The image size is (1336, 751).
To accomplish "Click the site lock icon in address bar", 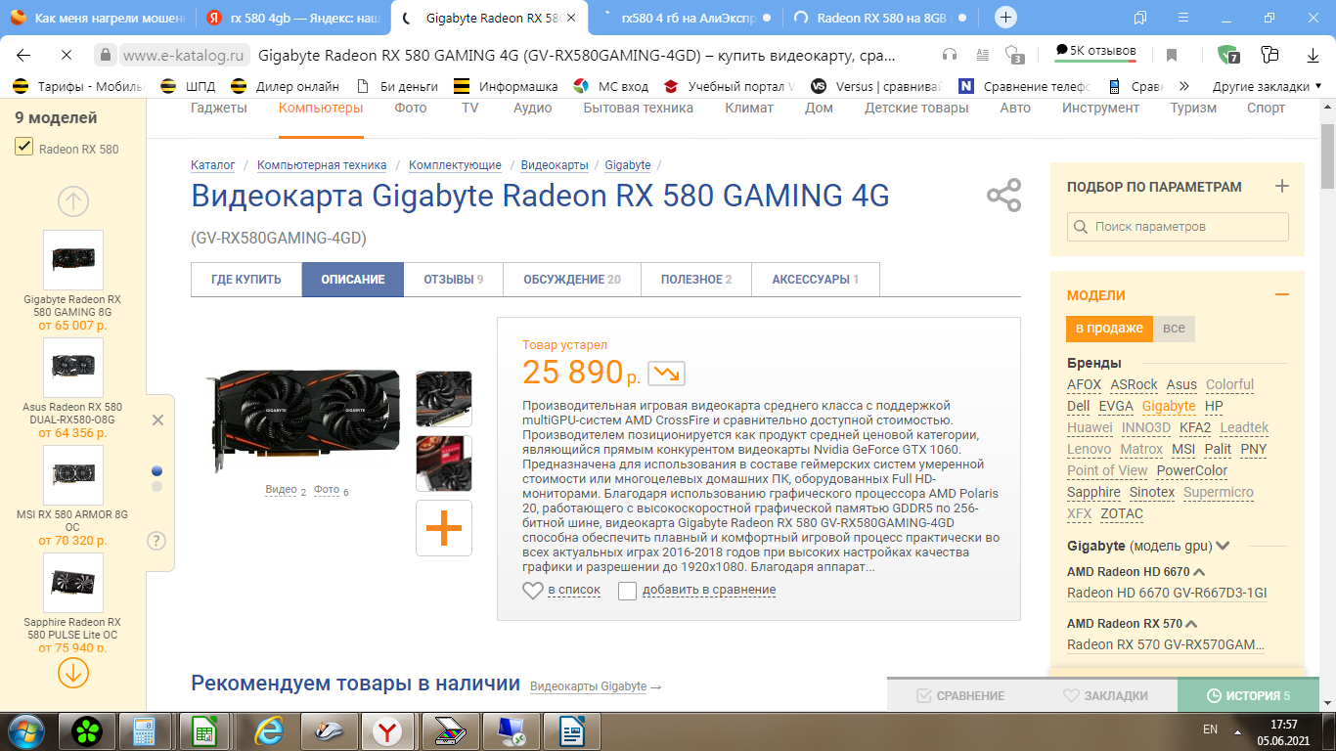I will (x=107, y=55).
